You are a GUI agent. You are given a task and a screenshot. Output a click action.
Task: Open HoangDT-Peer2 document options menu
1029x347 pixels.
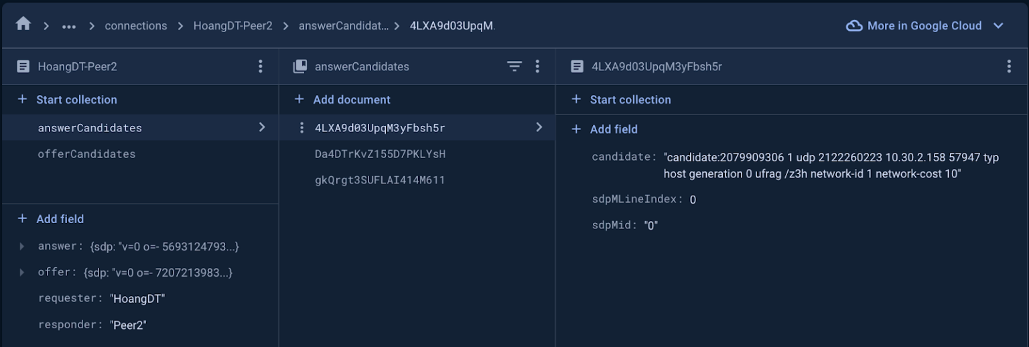pos(261,66)
